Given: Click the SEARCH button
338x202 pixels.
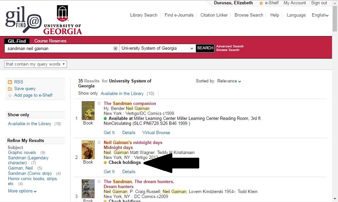Looking at the screenshot, I should pyautogui.click(x=205, y=48).
